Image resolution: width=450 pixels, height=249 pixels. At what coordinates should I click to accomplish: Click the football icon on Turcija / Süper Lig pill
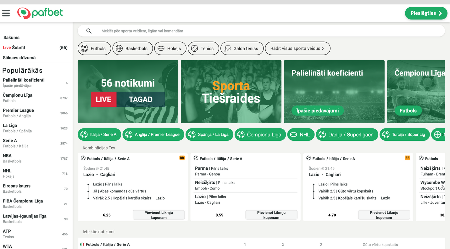click(x=386, y=135)
